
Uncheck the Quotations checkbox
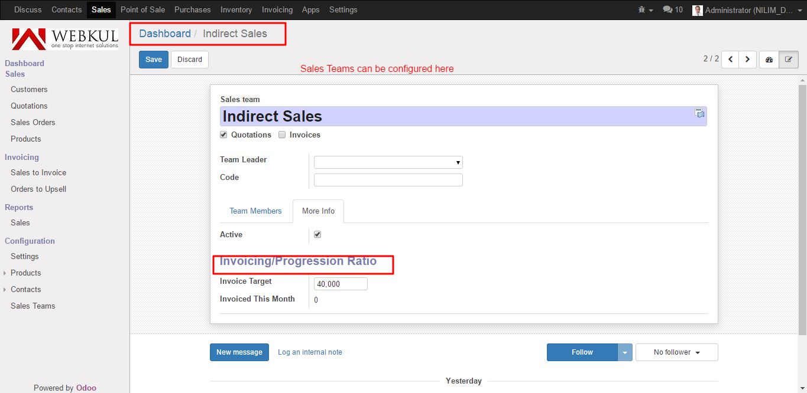coord(223,135)
